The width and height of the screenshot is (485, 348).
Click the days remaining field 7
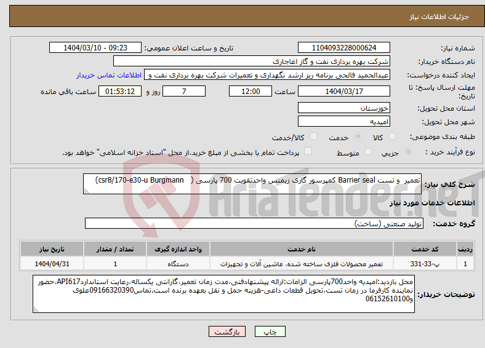point(184,91)
